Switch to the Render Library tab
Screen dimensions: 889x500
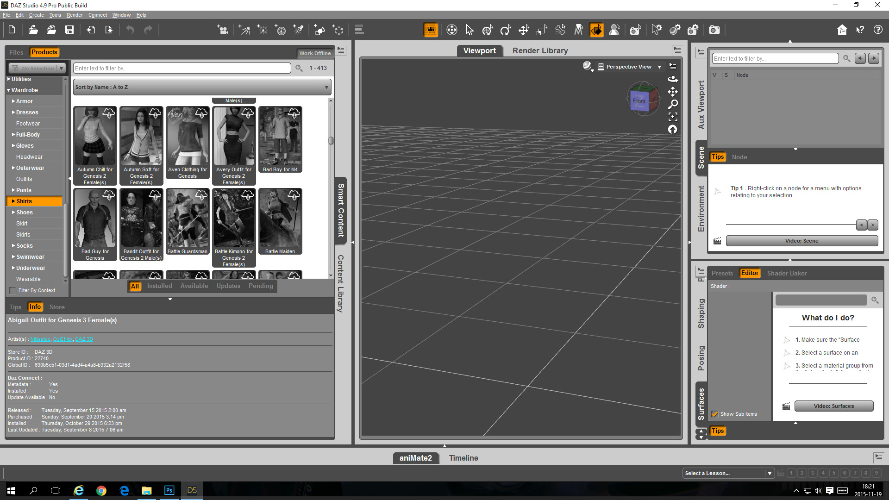pos(540,50)
